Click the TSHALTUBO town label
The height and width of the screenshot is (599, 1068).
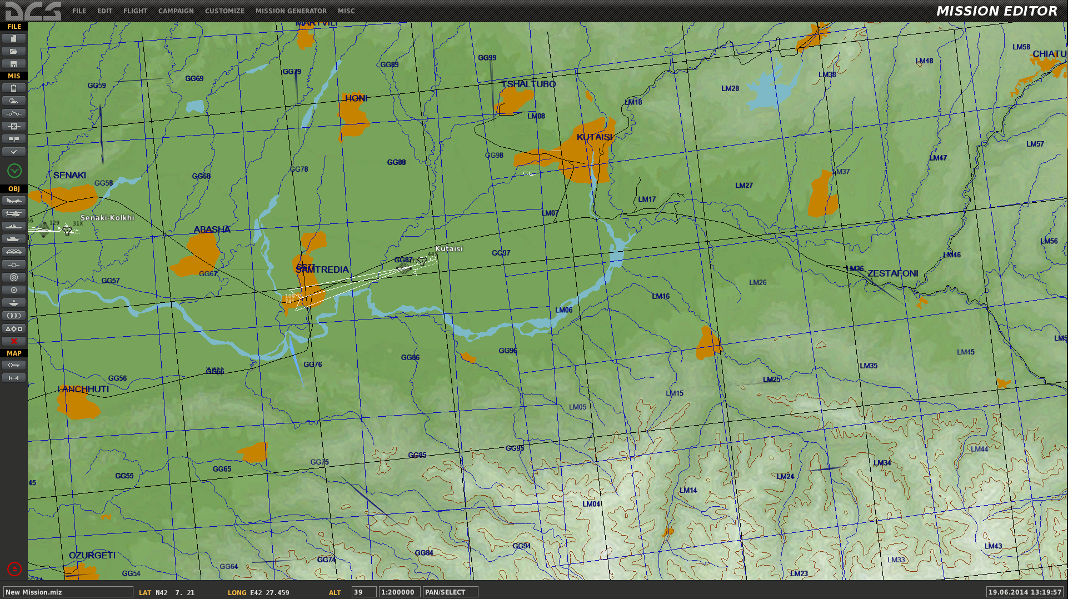click(528, 84)
